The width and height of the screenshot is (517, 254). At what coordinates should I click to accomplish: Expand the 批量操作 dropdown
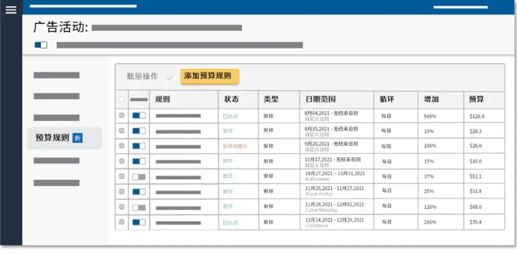150,77
